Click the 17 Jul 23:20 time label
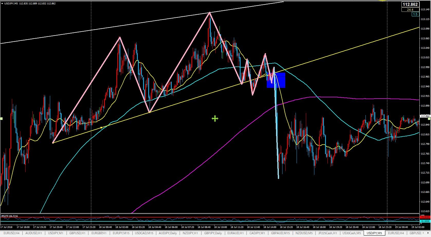431x237 pixels. 89,227
